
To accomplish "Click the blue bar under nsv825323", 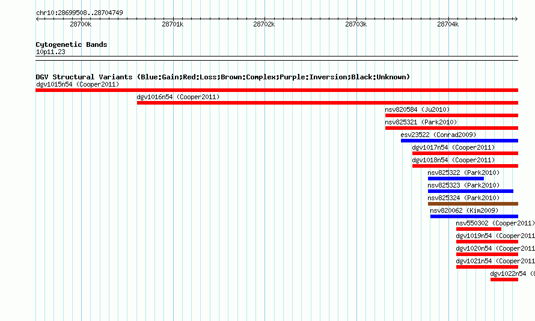I will (x=471, y=191).
